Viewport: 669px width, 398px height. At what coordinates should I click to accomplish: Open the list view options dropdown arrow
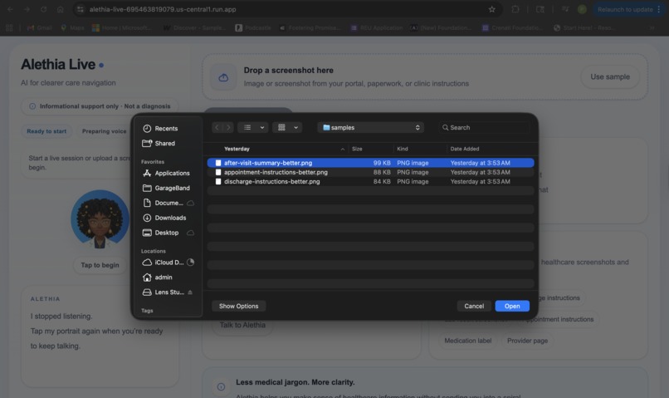pyautogui.click(x=262, y=127)
